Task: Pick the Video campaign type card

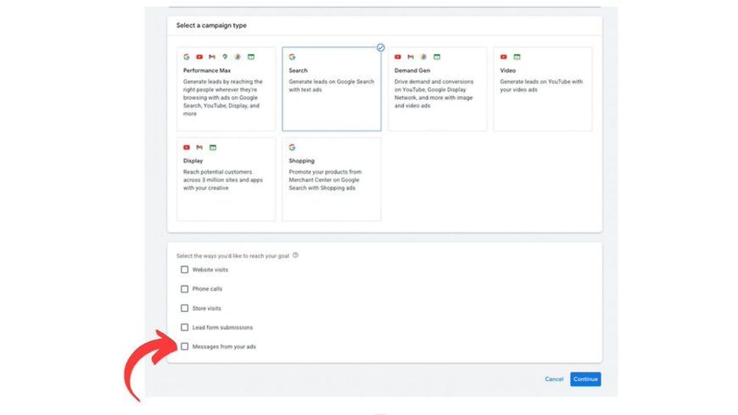Action: [543, 89]
